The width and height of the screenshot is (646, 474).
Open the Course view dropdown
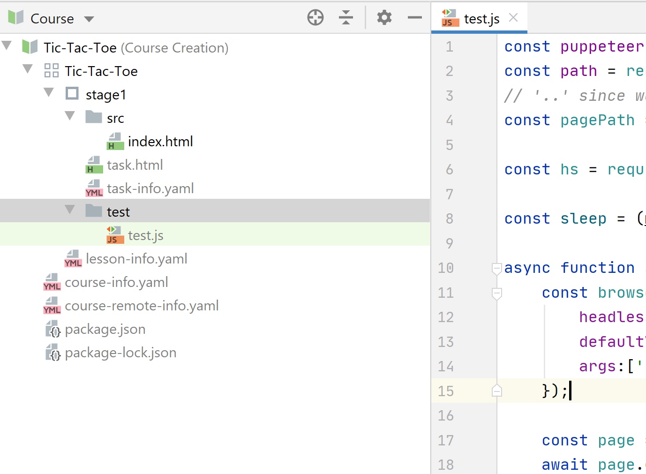(89, 19)
